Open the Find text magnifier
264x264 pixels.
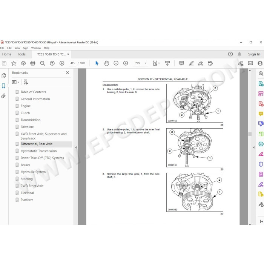(43, 63)
